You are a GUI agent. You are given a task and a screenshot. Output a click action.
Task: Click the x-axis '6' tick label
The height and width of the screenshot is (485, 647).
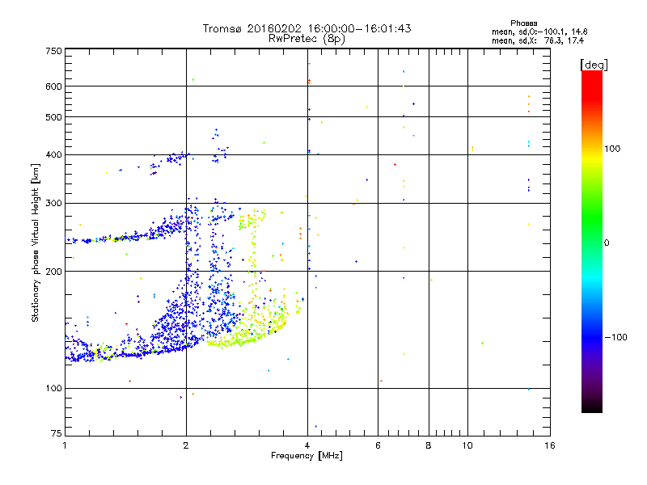[x=378, y=445]
